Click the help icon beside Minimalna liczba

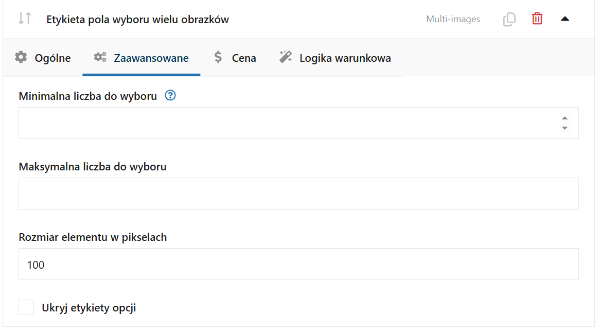[170, 96]
